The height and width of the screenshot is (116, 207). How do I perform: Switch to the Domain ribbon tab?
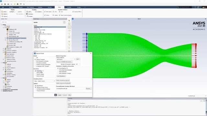[11, 7]
